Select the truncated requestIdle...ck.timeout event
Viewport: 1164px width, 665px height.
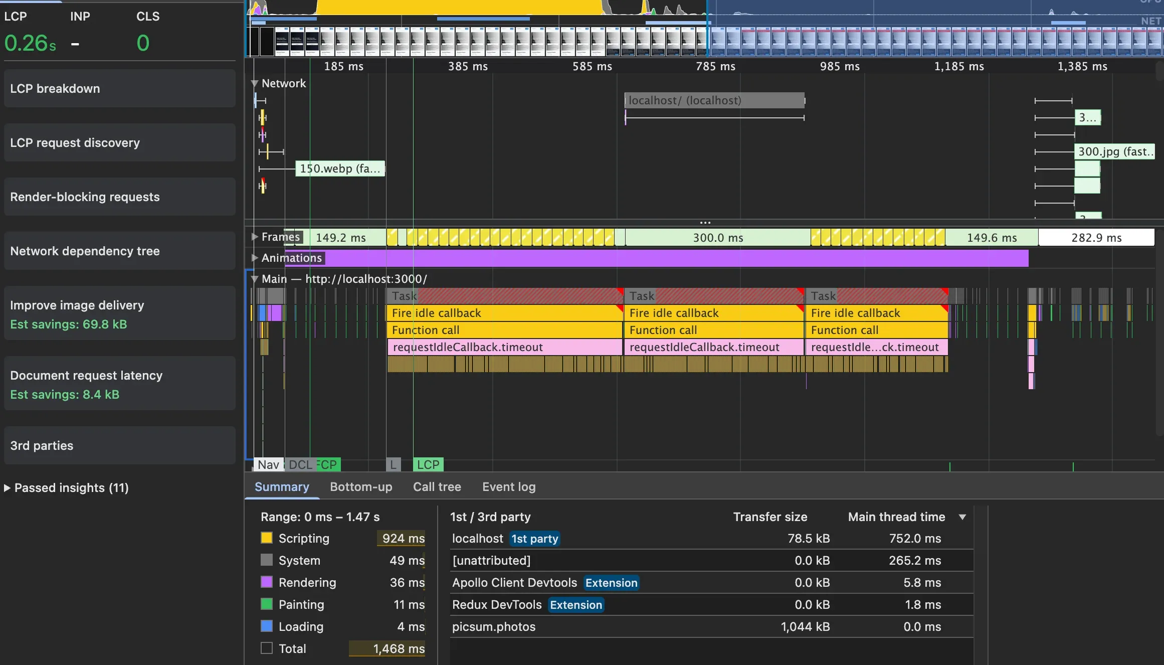point(876,347)
